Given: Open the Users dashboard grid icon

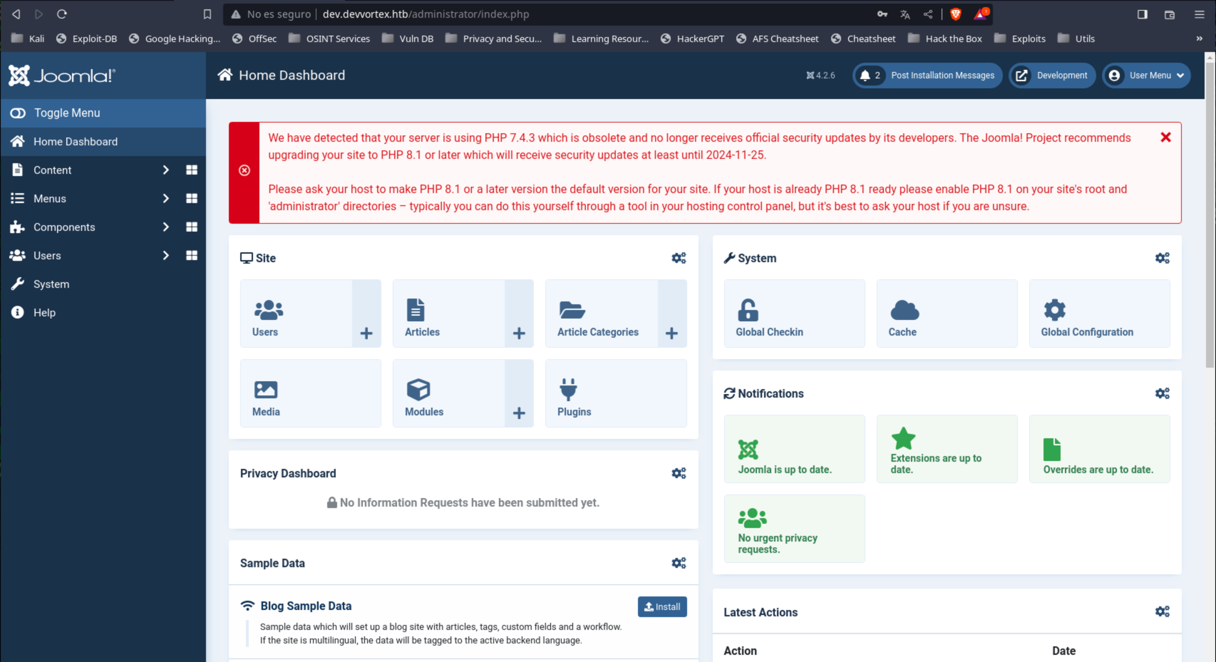Looking at the screenshot, I should point(192,255).
